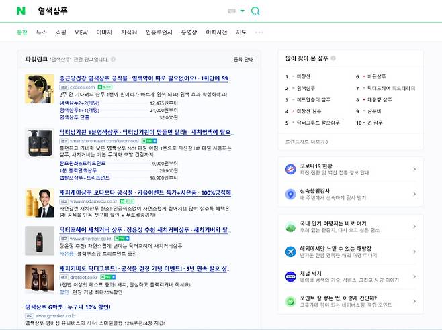Click the airplane icon for 해외 여행
This screenshot has width=442, height=330.
click(290, 252)
